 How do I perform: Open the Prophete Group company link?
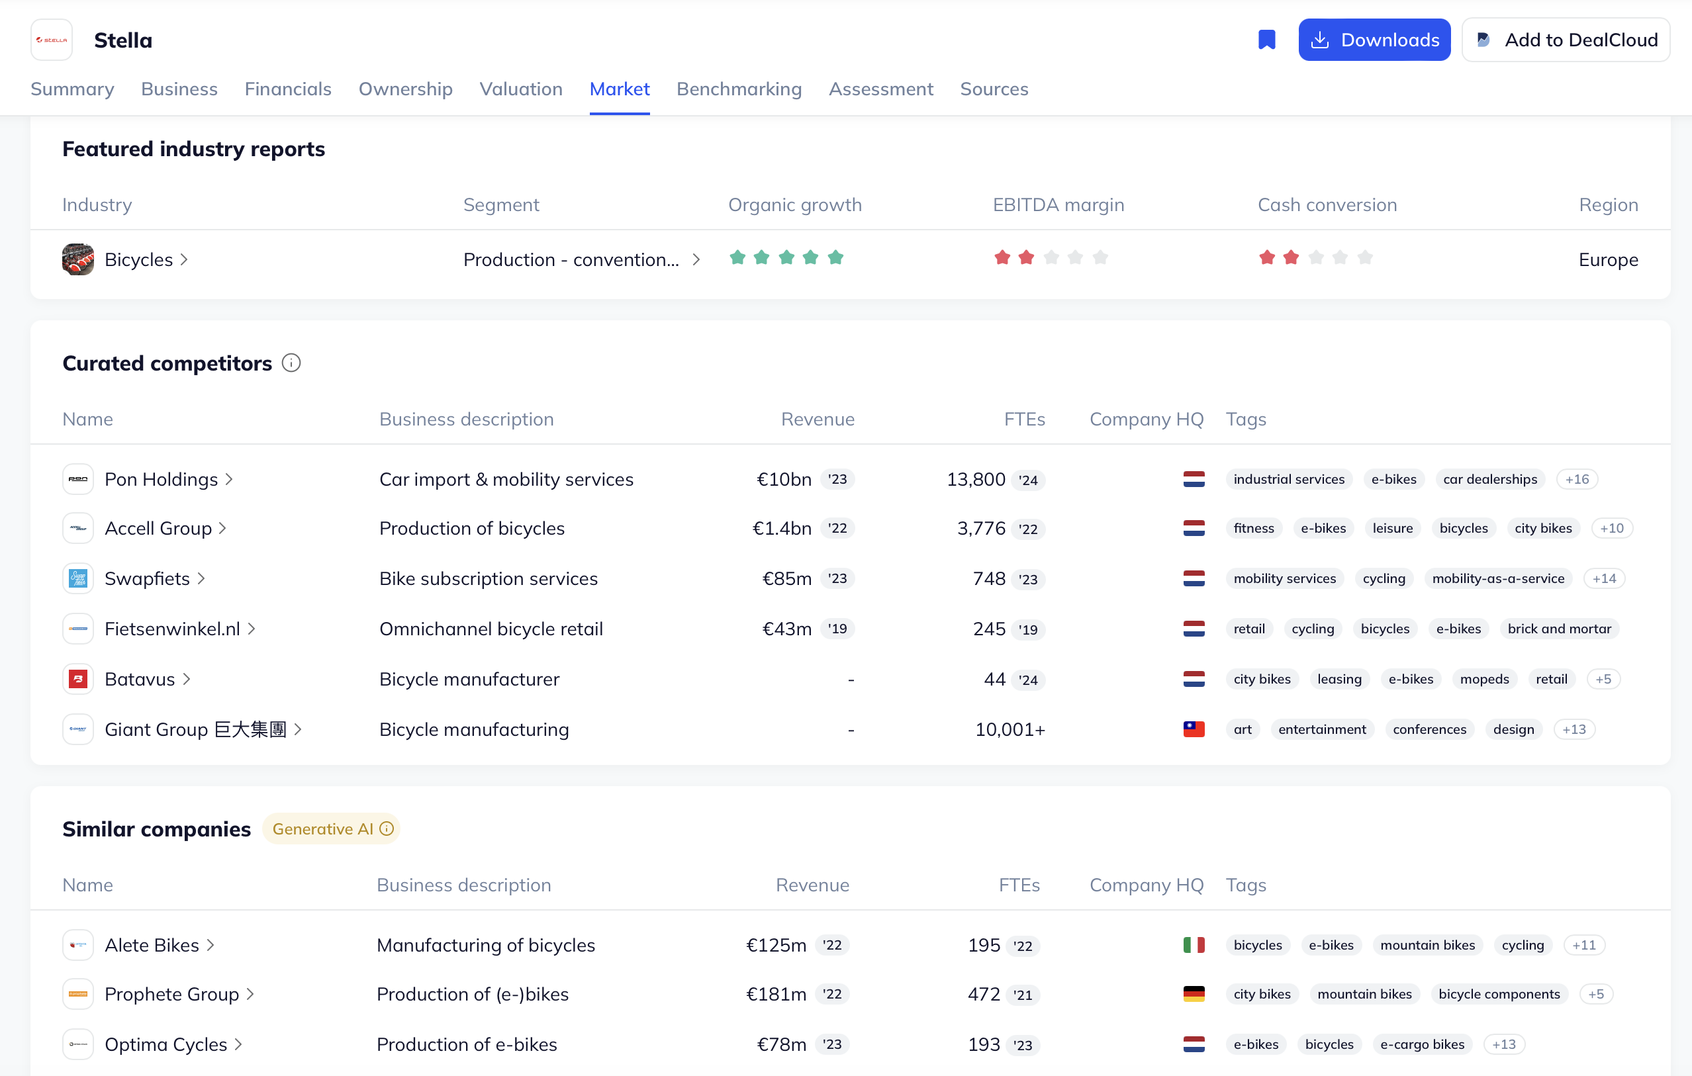pyautogui.click(x=179, y=994)
